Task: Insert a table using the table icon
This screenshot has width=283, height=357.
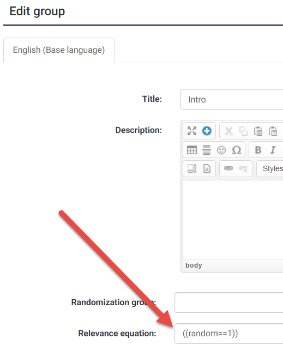Action: [x=192, y=150]
